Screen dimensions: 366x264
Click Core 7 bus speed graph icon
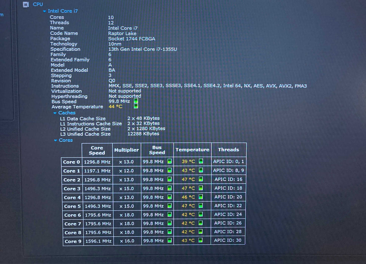click(170, 223)
